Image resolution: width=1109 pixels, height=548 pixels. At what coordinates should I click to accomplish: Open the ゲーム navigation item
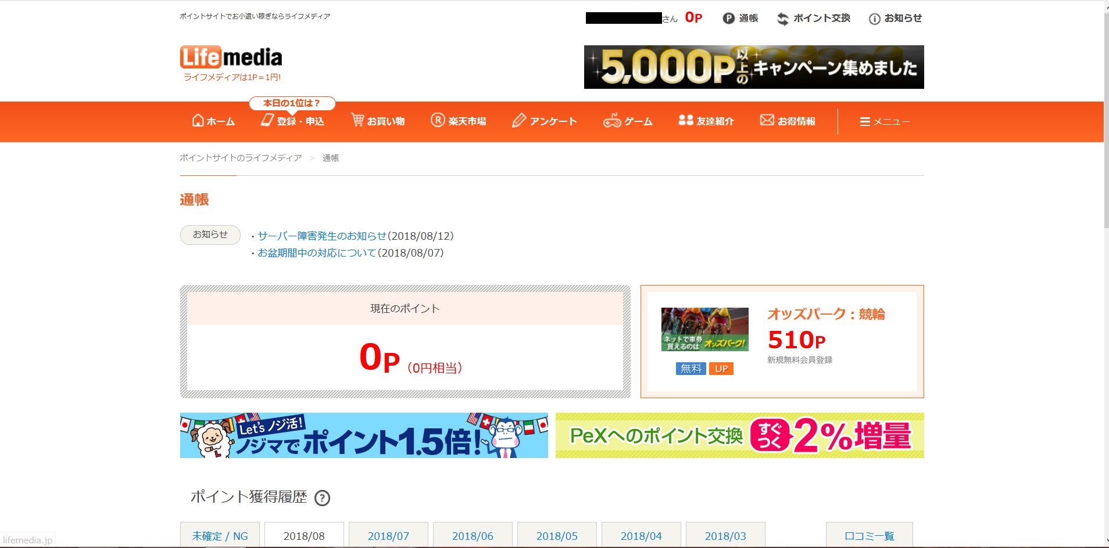[x=628, y=121]
